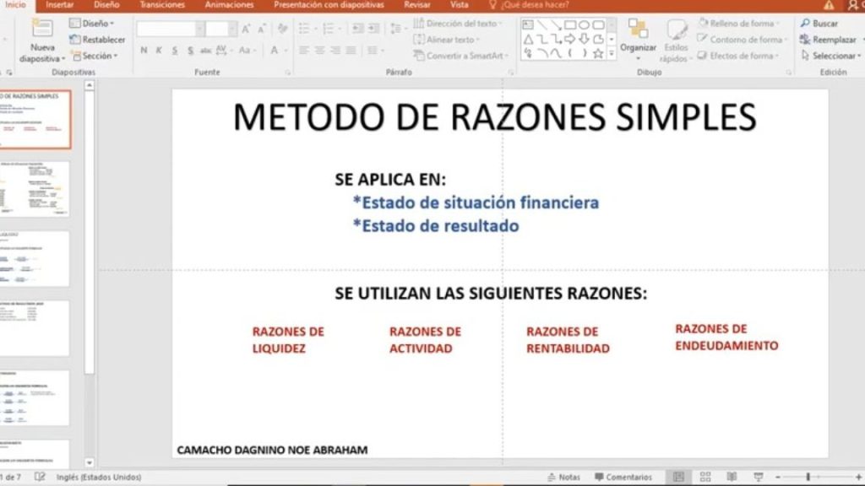
Task: Click the Reemplazar tool
Action: click(x=828, y=40)
